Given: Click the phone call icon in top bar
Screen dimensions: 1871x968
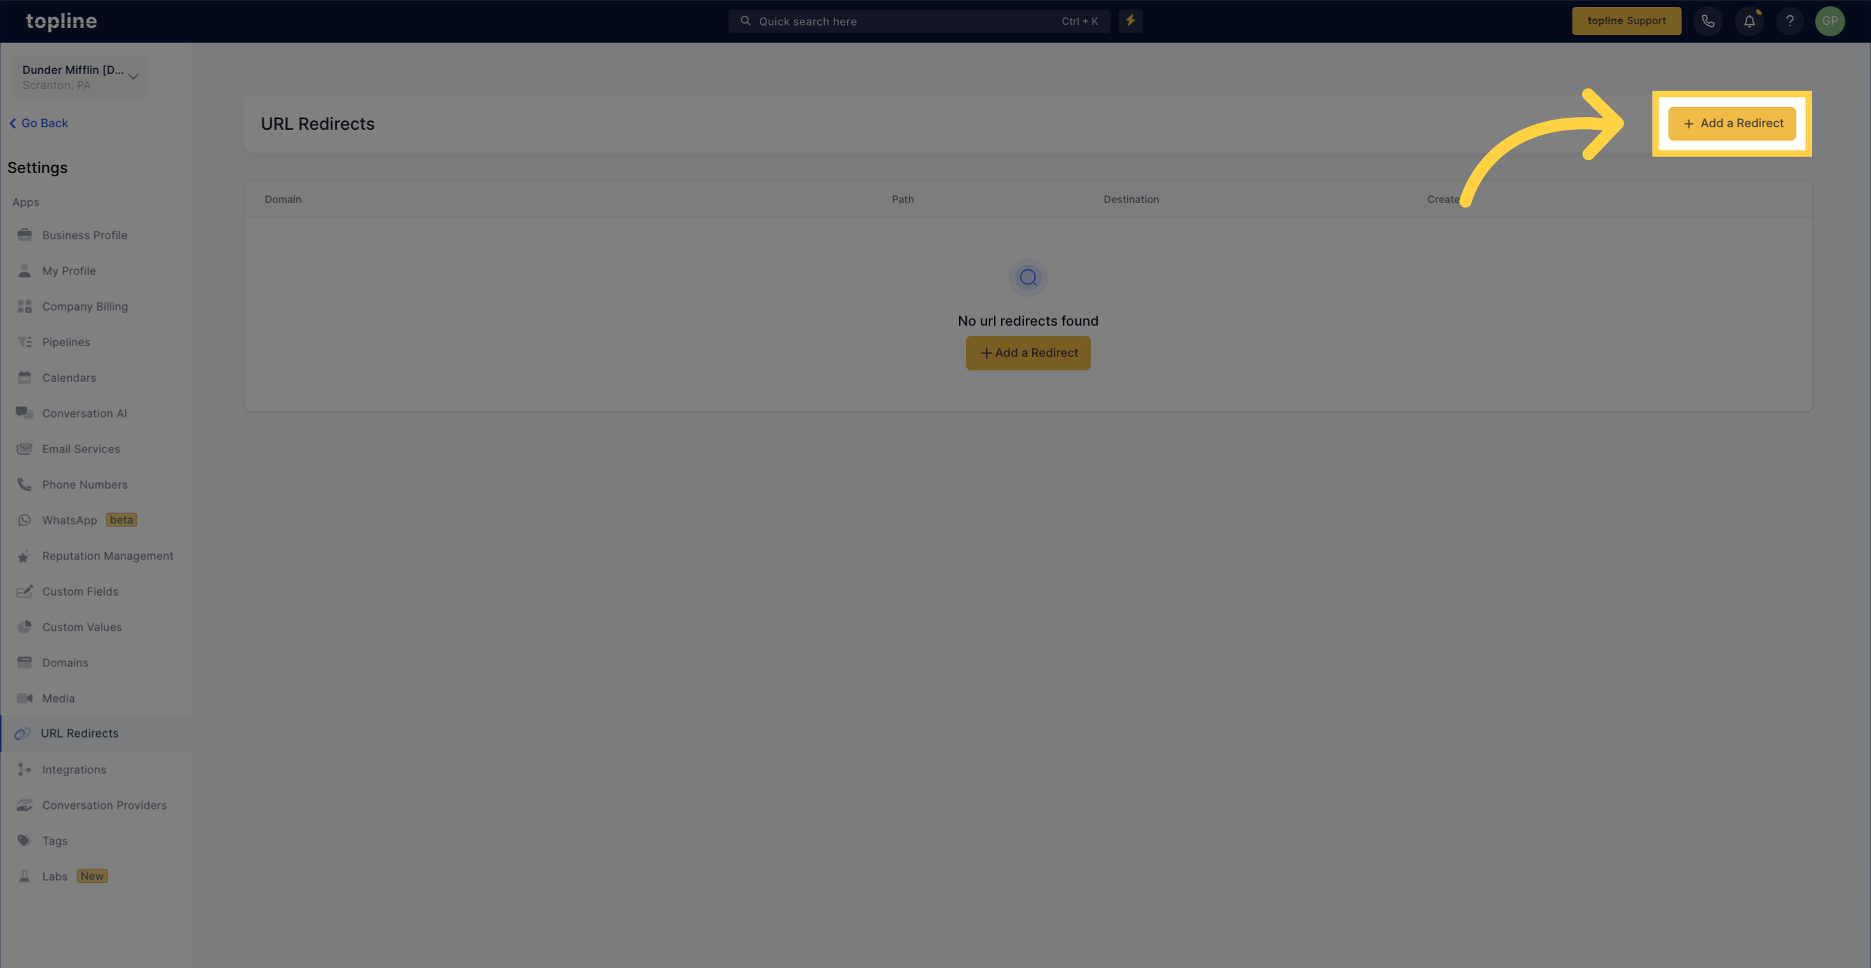Looking at the screenshot, I should tap(1708, 21).
